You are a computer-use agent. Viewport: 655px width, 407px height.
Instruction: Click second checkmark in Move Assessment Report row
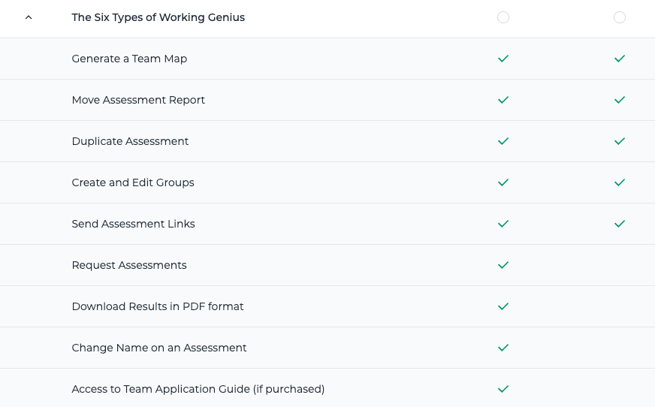pos(620,100)
